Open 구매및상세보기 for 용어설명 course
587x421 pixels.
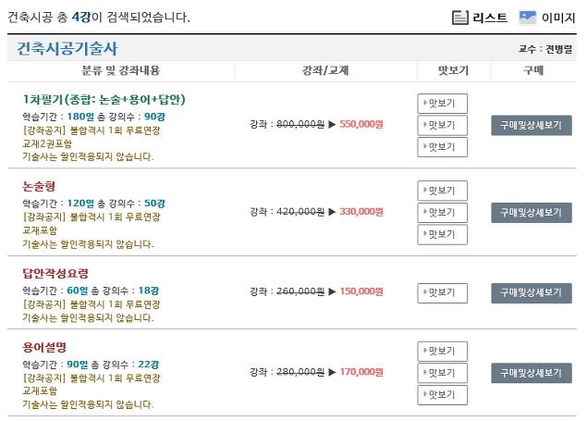pyautogui.click(x=532, y=373)
